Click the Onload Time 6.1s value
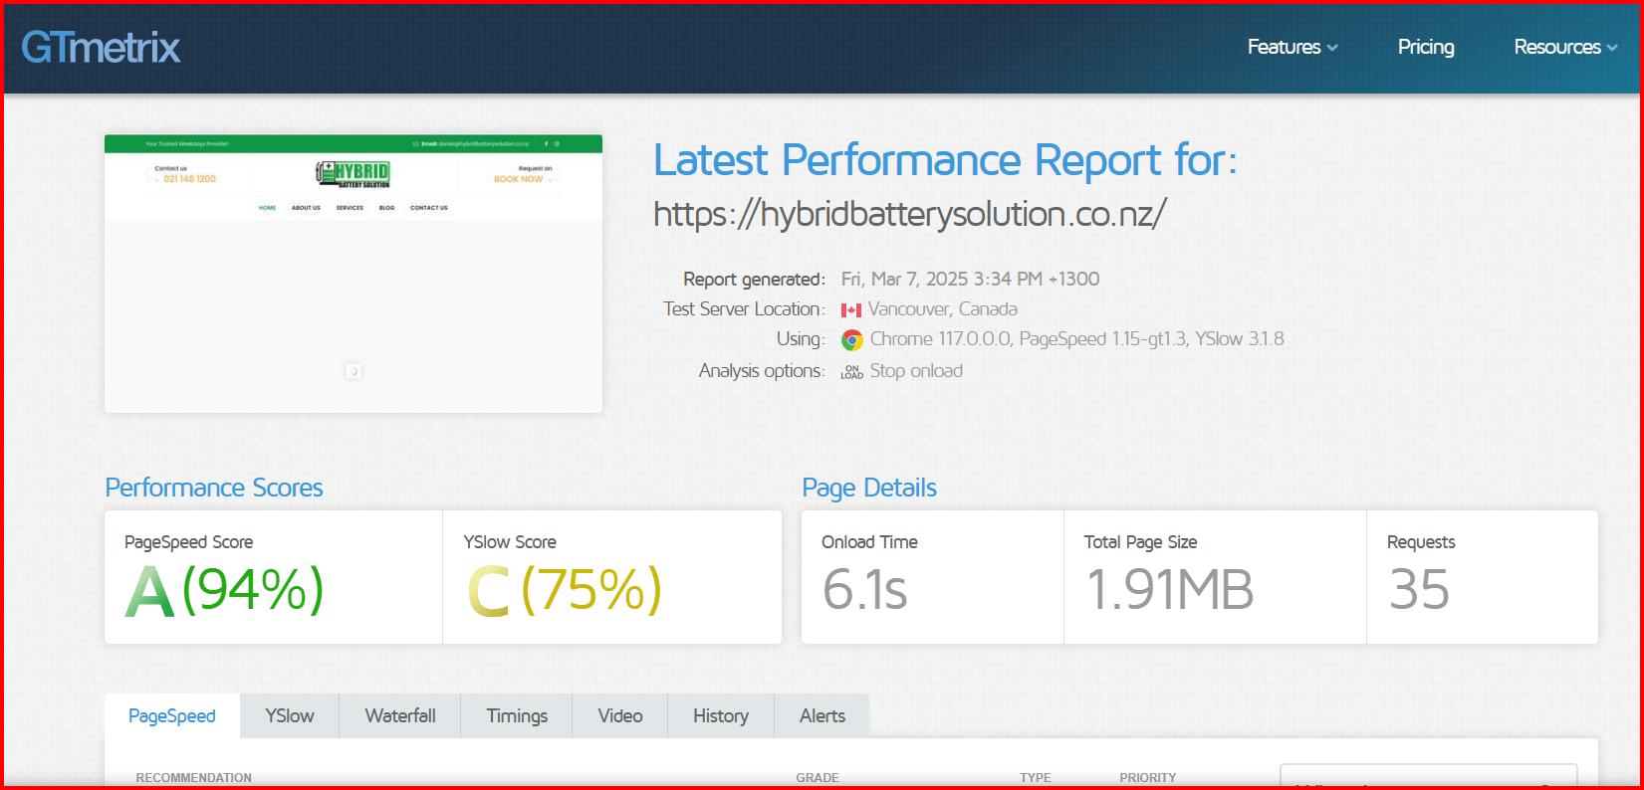 (864, 590)
